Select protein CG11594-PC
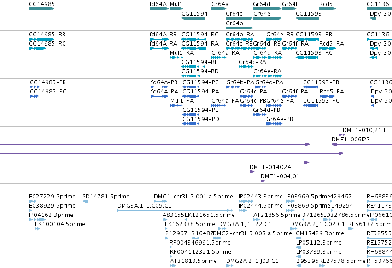This screenshot has height=268, width=392. [x=191, y=87]
